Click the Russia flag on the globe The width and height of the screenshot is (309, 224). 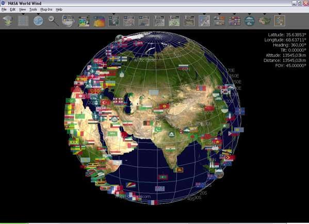pyautogui.click(x=184, y=67)
